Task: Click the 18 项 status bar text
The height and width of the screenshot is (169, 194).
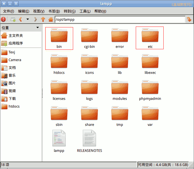Action: (5, 165)
